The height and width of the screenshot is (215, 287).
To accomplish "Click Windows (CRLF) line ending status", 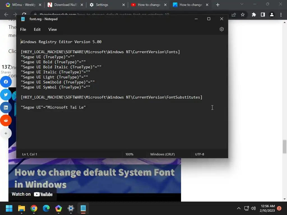I will coord(162,154).
